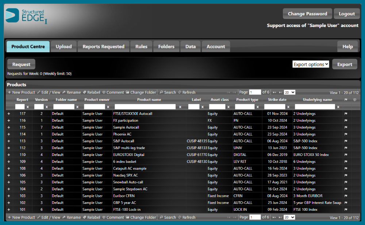Open rows-per-page dropdown in top pager
The image size is (365, 225).
289,92
